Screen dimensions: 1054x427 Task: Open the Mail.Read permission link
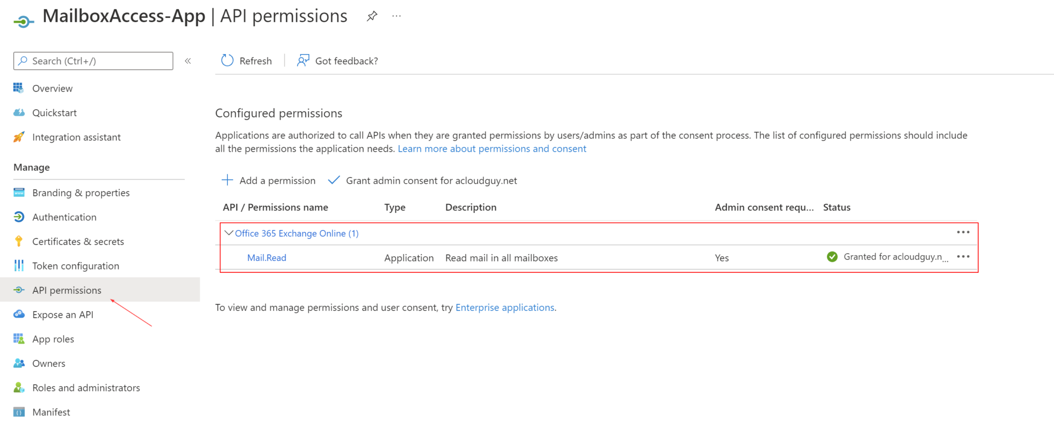coord(267,257)
